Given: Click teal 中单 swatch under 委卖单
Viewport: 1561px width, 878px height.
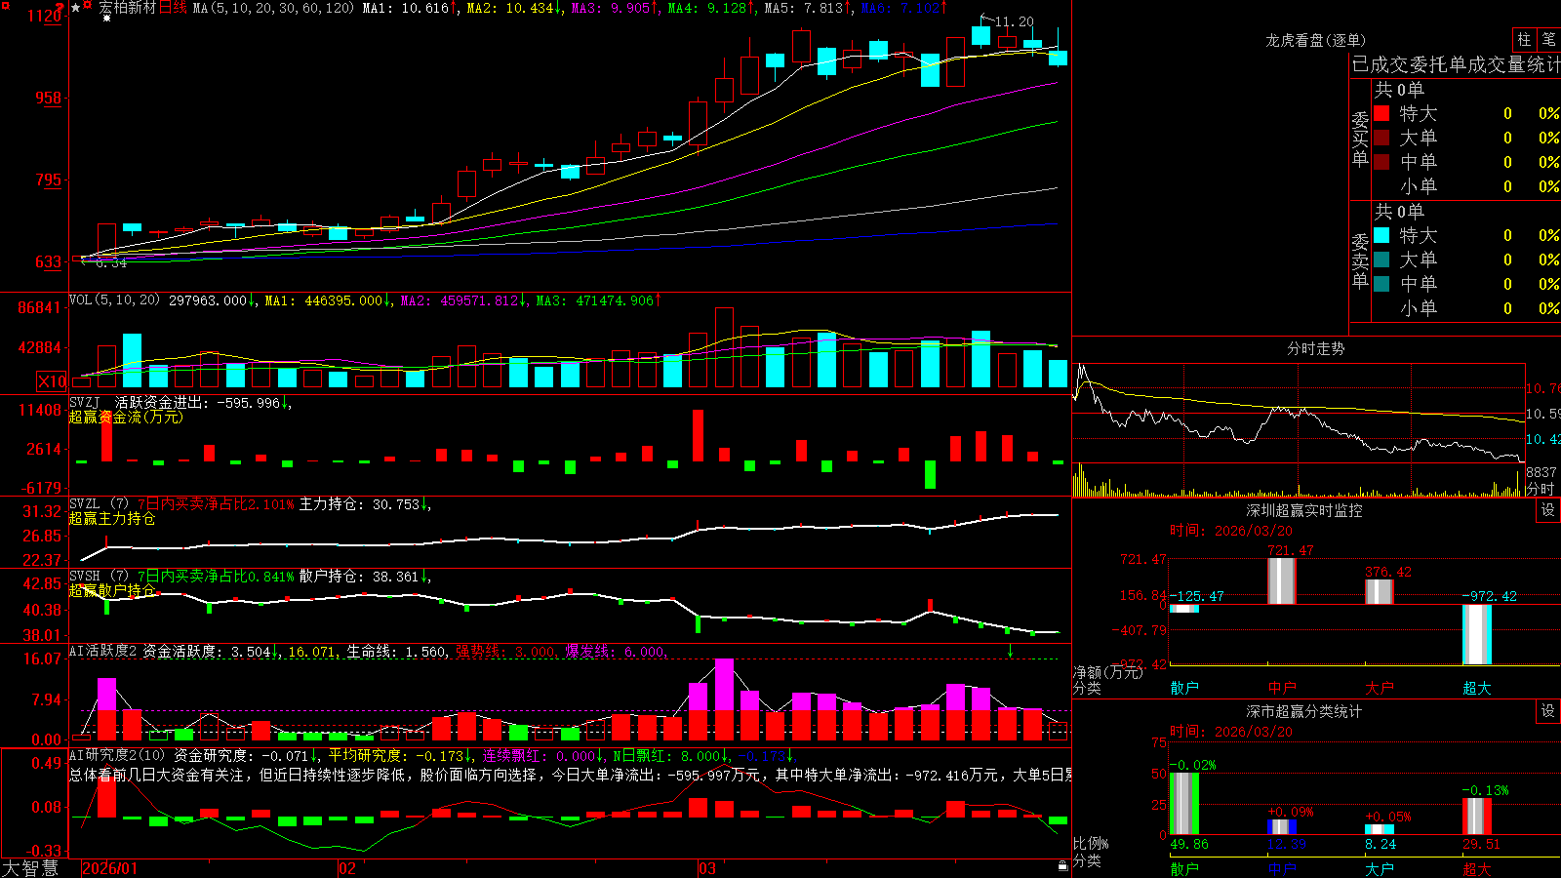Looking at the screenshot, I should [x=1381, y=284].
